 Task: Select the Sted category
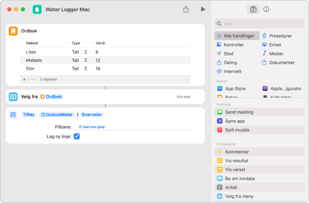(225, 53)
